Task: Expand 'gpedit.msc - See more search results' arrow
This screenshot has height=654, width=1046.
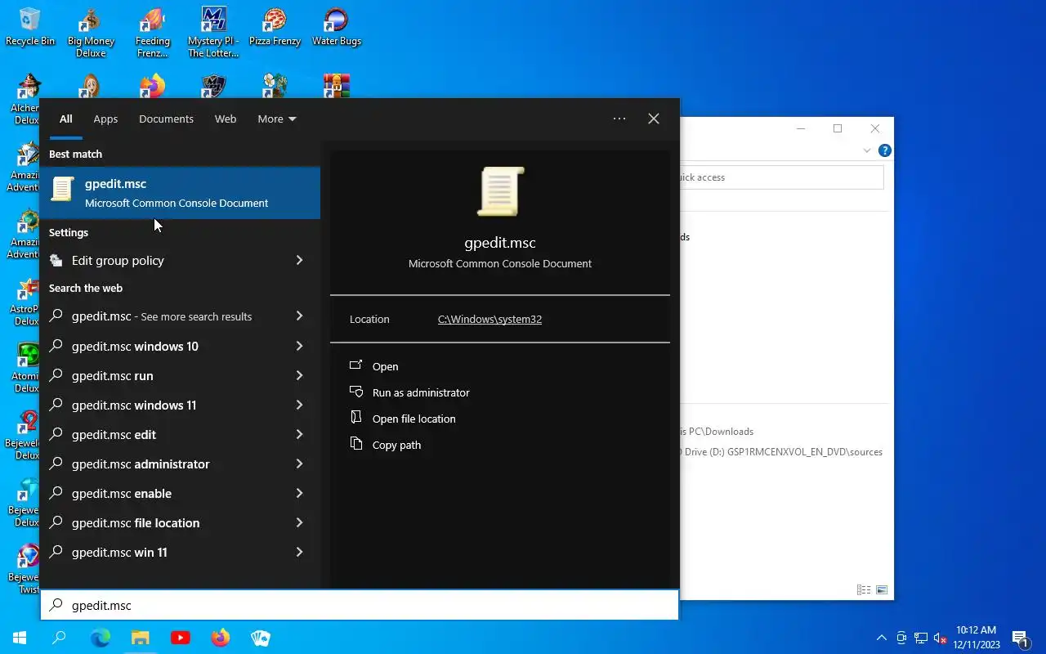Action: click(x=299, y=316)
